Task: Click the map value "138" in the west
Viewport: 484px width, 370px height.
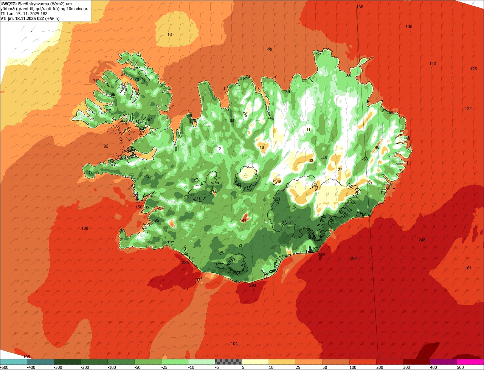Action: (x=85, y=228)
